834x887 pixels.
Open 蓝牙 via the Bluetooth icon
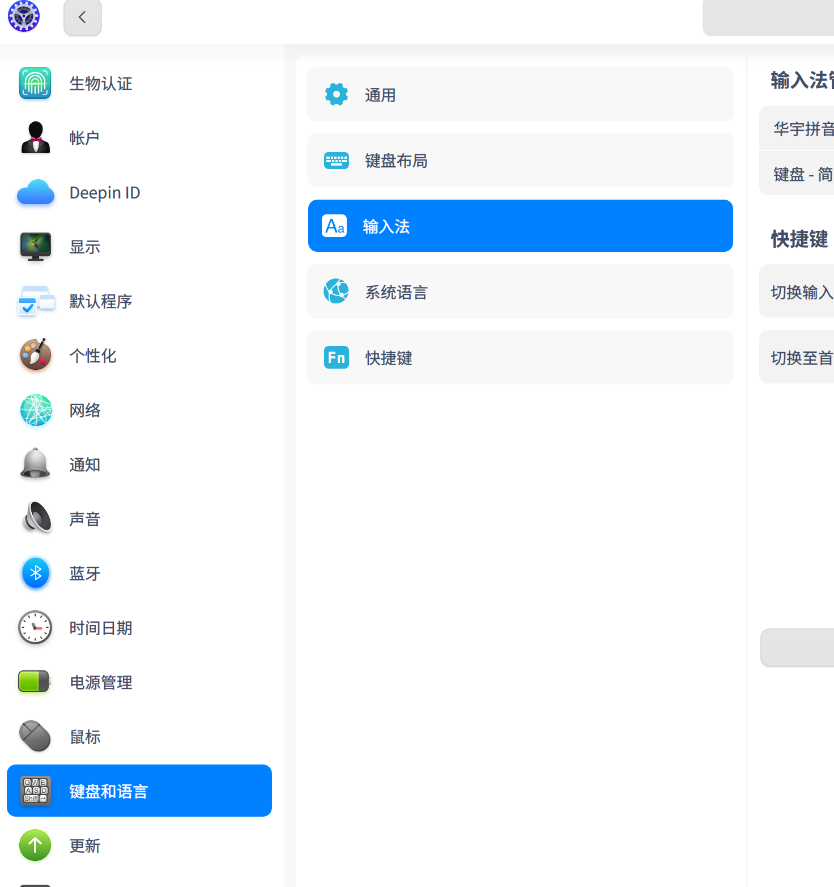coord(36,573)
